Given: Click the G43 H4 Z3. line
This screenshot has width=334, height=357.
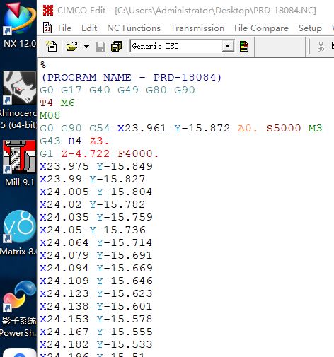Looking at the screenshot, I should 74,141.
